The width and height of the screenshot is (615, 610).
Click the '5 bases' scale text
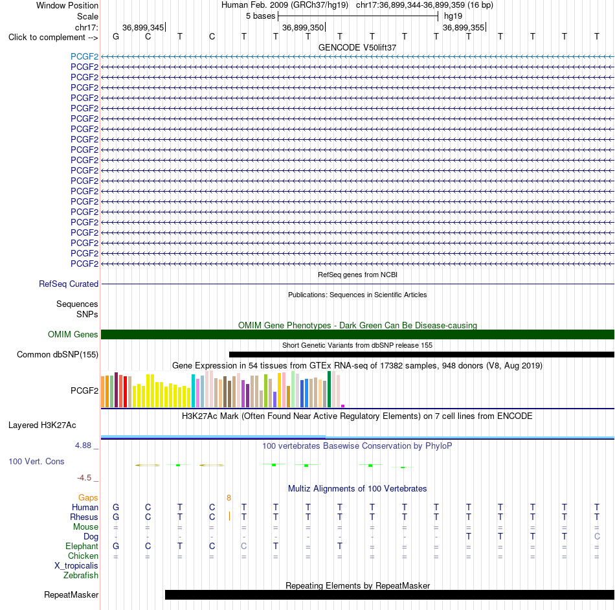(260, 16)
